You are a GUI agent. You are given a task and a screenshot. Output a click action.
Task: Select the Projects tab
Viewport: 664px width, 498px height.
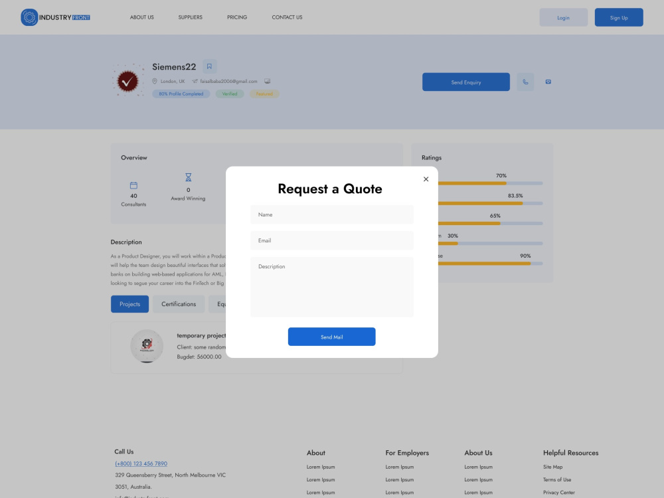(x=129, y=303)
